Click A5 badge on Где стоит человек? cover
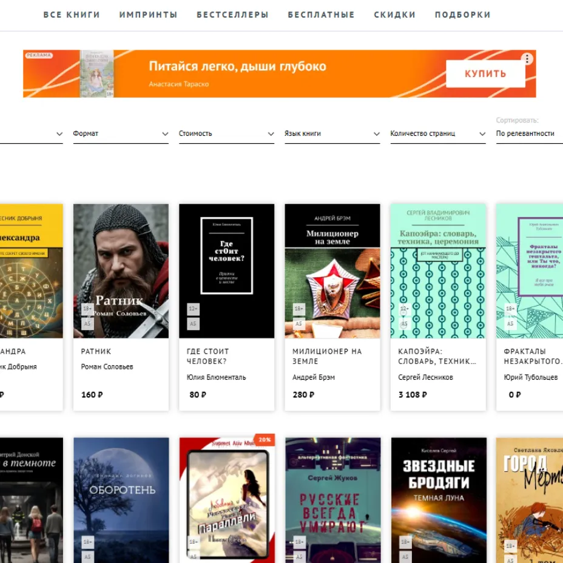Screen dimensions: 563x563 pyautogui.click(x=193, y=323)
